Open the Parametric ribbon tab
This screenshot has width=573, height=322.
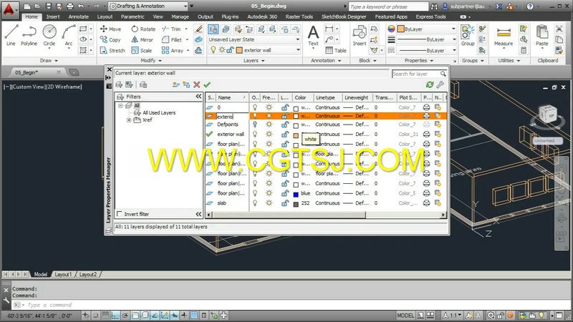point(133,16)
